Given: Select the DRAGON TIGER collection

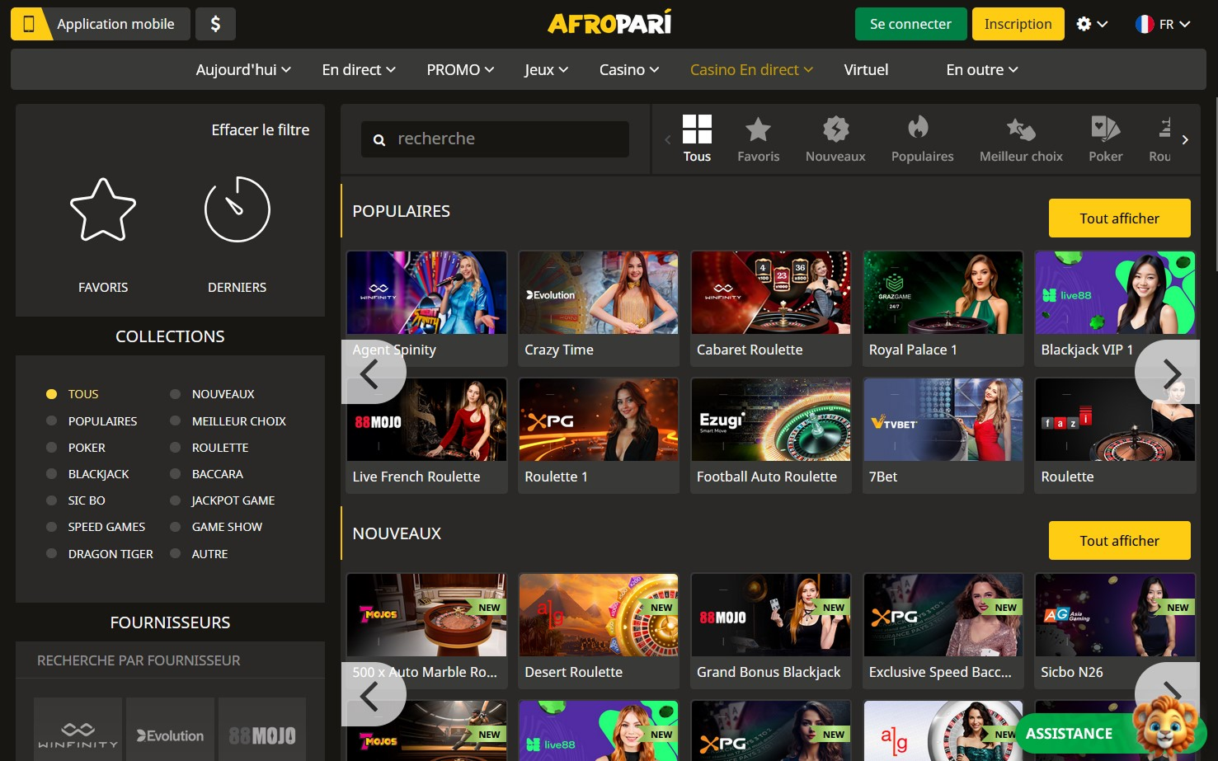Looking at the screenshot, I should (111, 554).
